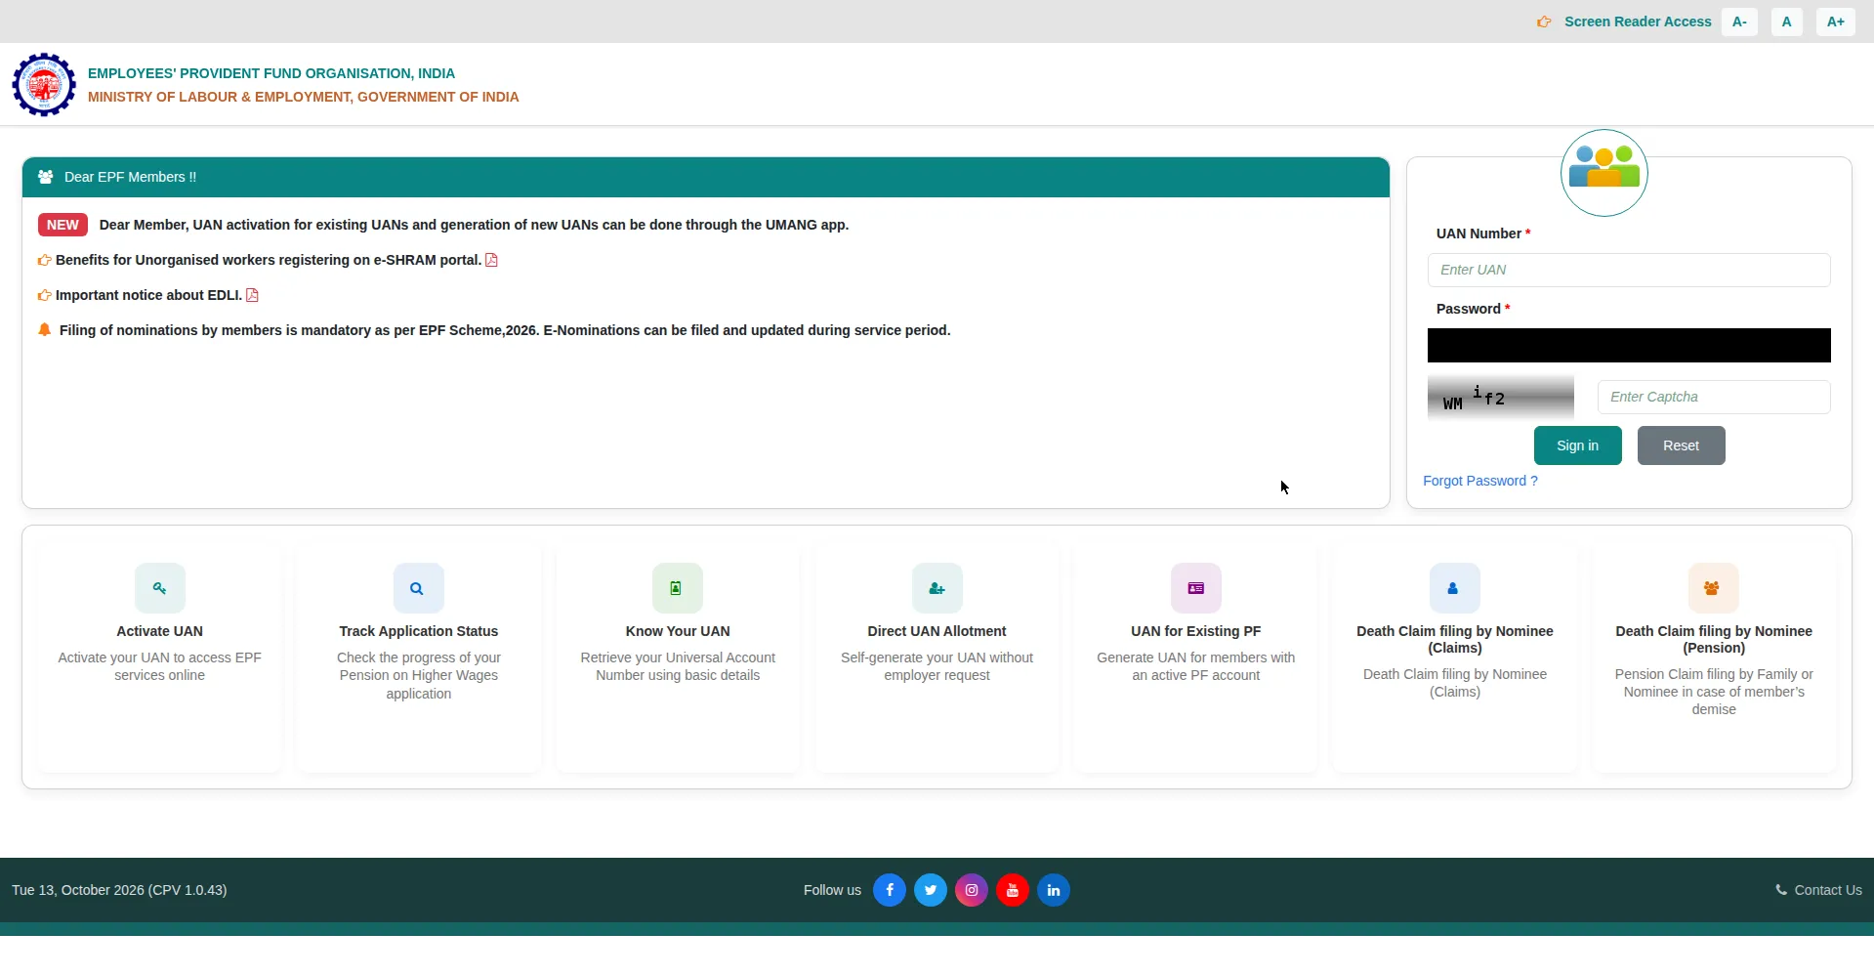Click the EPFO logo emblem
Image resolution: width=1874 pixels, height=975 pixels.
(44, 85)
